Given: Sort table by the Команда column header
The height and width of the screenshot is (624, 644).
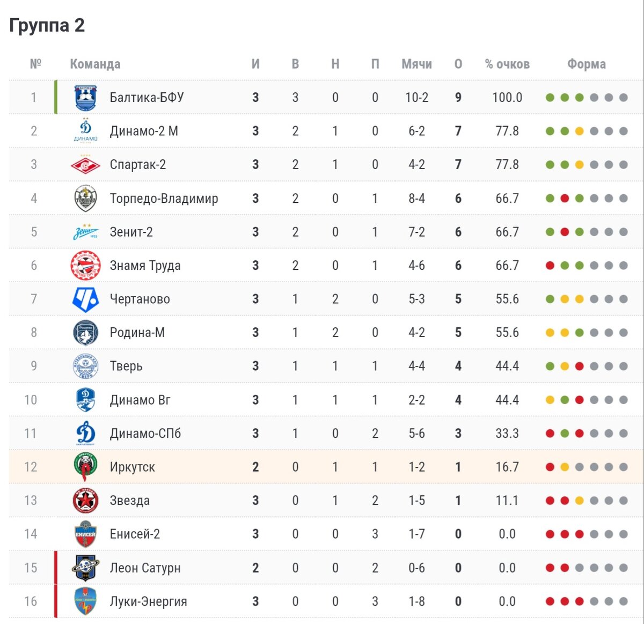Looking at the screenshot, I should [95, 64].
